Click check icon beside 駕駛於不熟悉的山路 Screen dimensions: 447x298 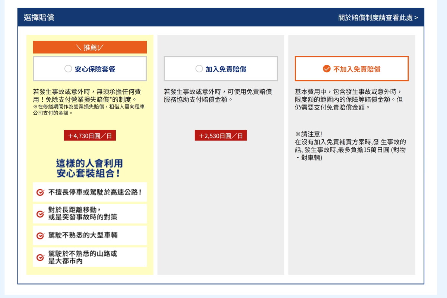pyautogui.click(x=40, y=257)
